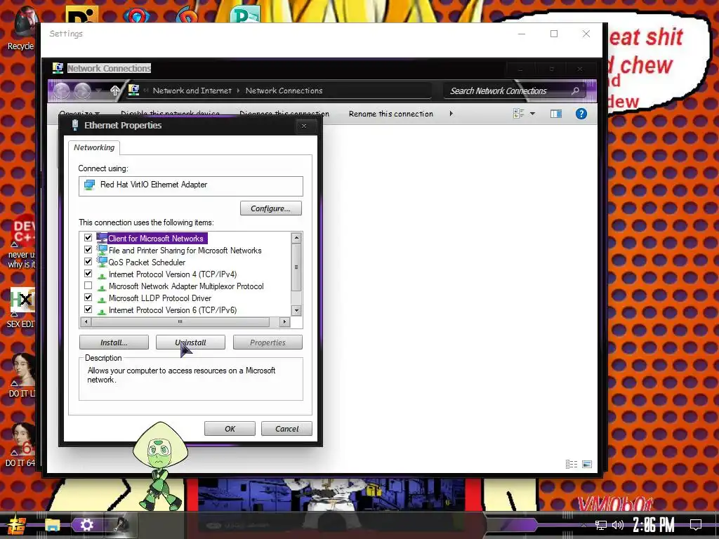719x539 pixels.
Task: Uncheck File and Printer Sharing checkbox
Action: click(88, 250)
